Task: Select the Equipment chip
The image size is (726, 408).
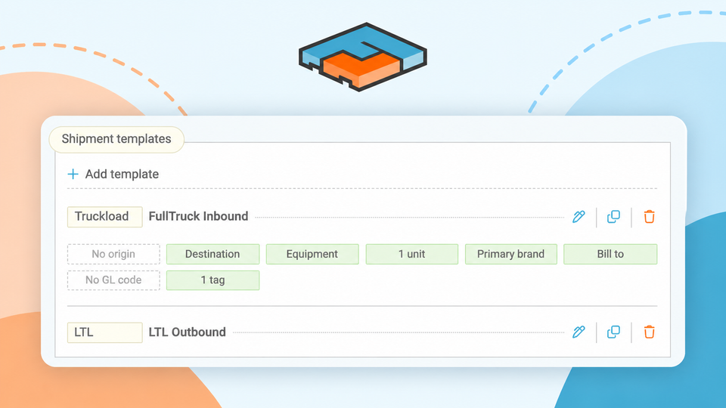Action: tap(312, 254)
